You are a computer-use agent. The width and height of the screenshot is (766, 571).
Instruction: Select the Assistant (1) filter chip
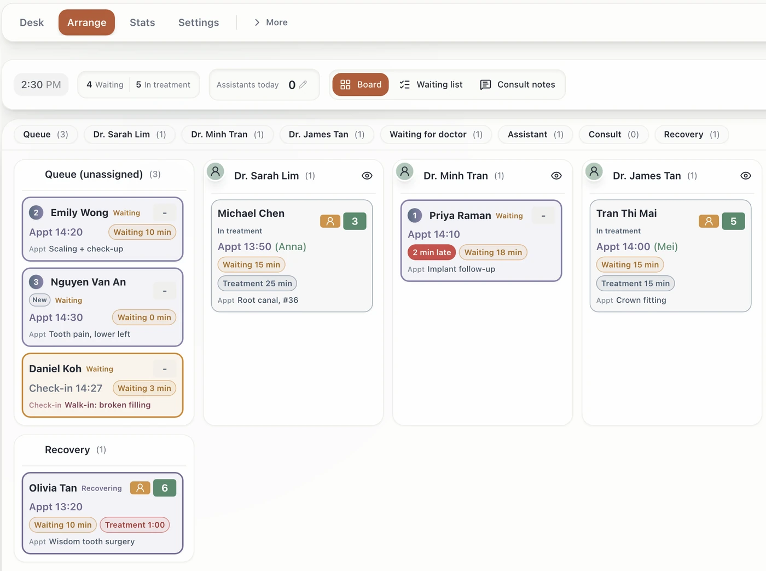[535, 135]
